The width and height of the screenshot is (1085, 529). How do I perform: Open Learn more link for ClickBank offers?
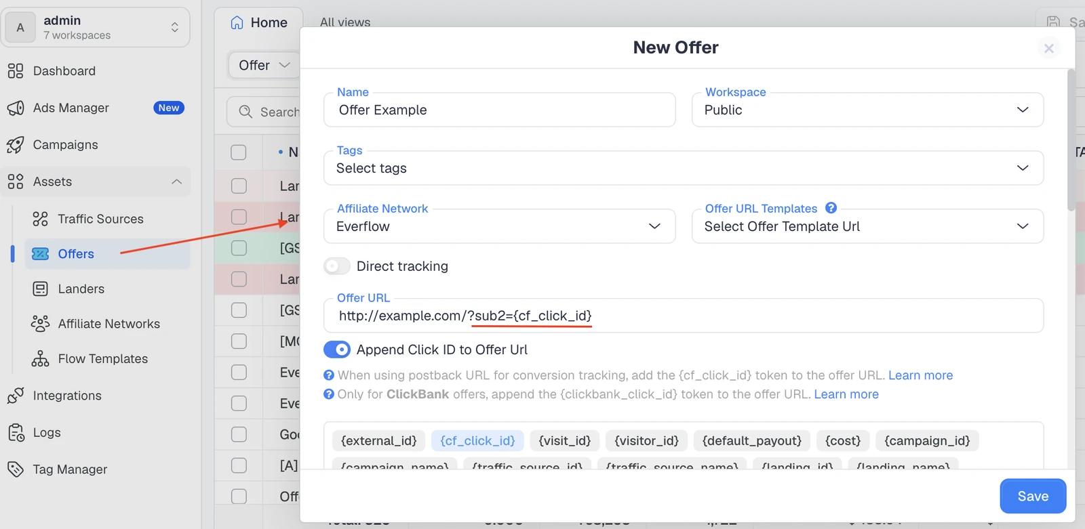(x=846, y=394)
